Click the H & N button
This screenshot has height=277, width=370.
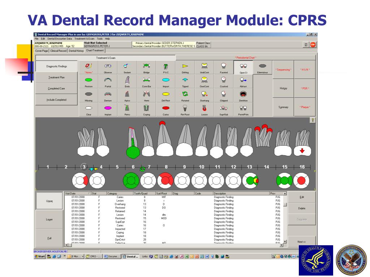coord(305,70)
